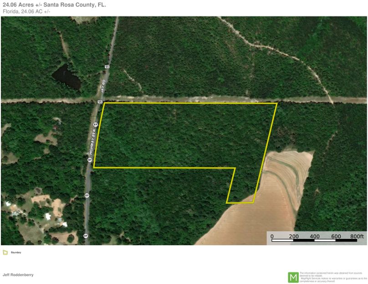Click the middle Highway 89 shield marker
The width and height of the screenshot is (368, 284).
point(89,159)
